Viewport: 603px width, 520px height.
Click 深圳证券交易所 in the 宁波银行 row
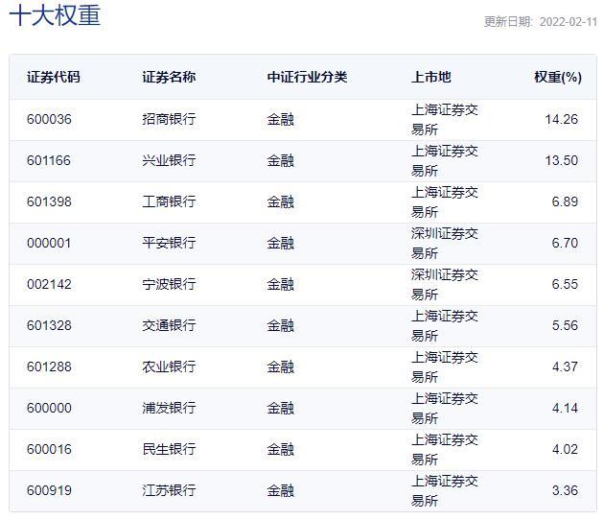[444, 285]
